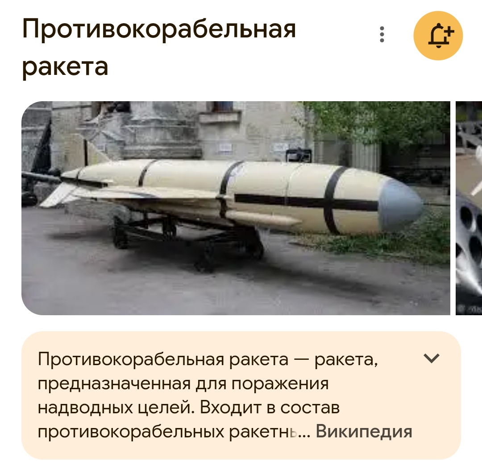Tap the word ракета on the second title line
482x461 pixels.
pos(65,66)
